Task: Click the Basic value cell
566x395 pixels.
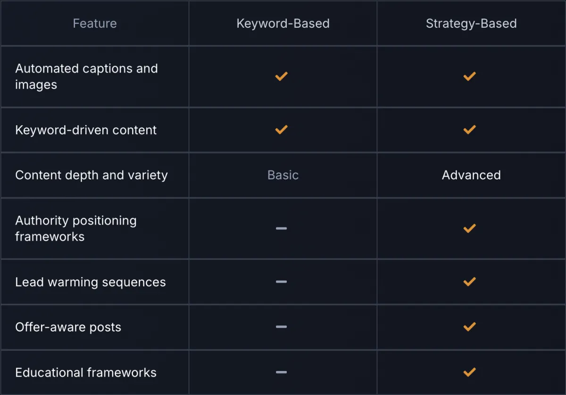Action: tap(283, 175)
